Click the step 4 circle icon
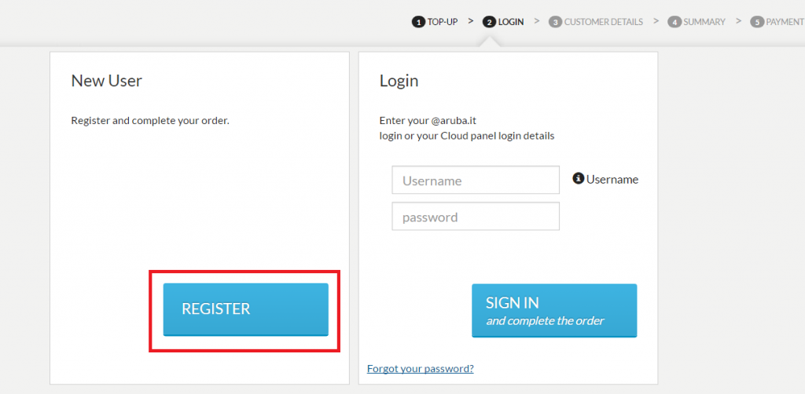Image resolution: width=805 pixels, height=394 pixels. (674, 22)
